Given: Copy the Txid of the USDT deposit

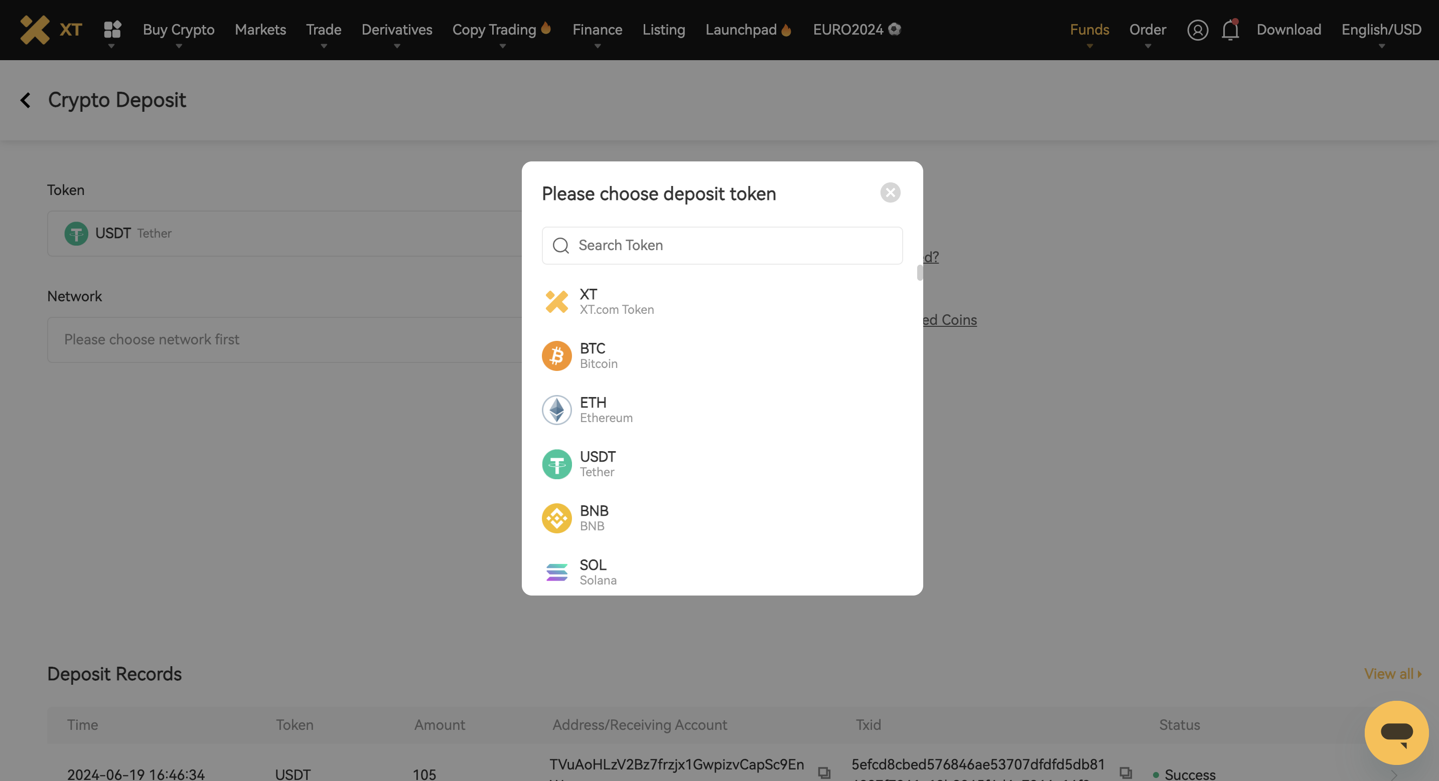Looking at the screenshot, I should [1125, 772].
